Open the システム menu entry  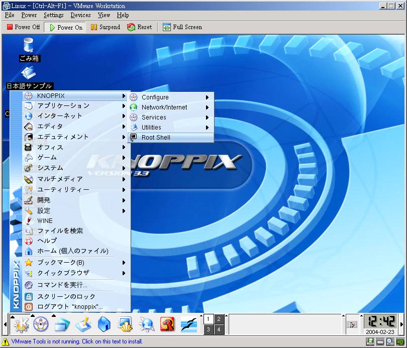point(76,168)
